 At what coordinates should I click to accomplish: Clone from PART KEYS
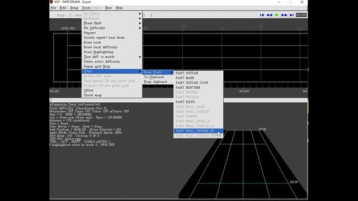click(x=198, y=102)
